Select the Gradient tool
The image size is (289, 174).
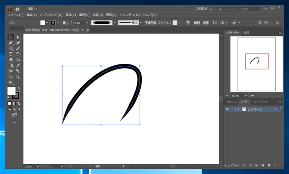coord(11,66)
